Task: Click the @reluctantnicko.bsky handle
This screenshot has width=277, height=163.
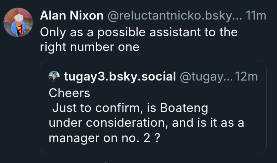Action: tap(175, 16)
